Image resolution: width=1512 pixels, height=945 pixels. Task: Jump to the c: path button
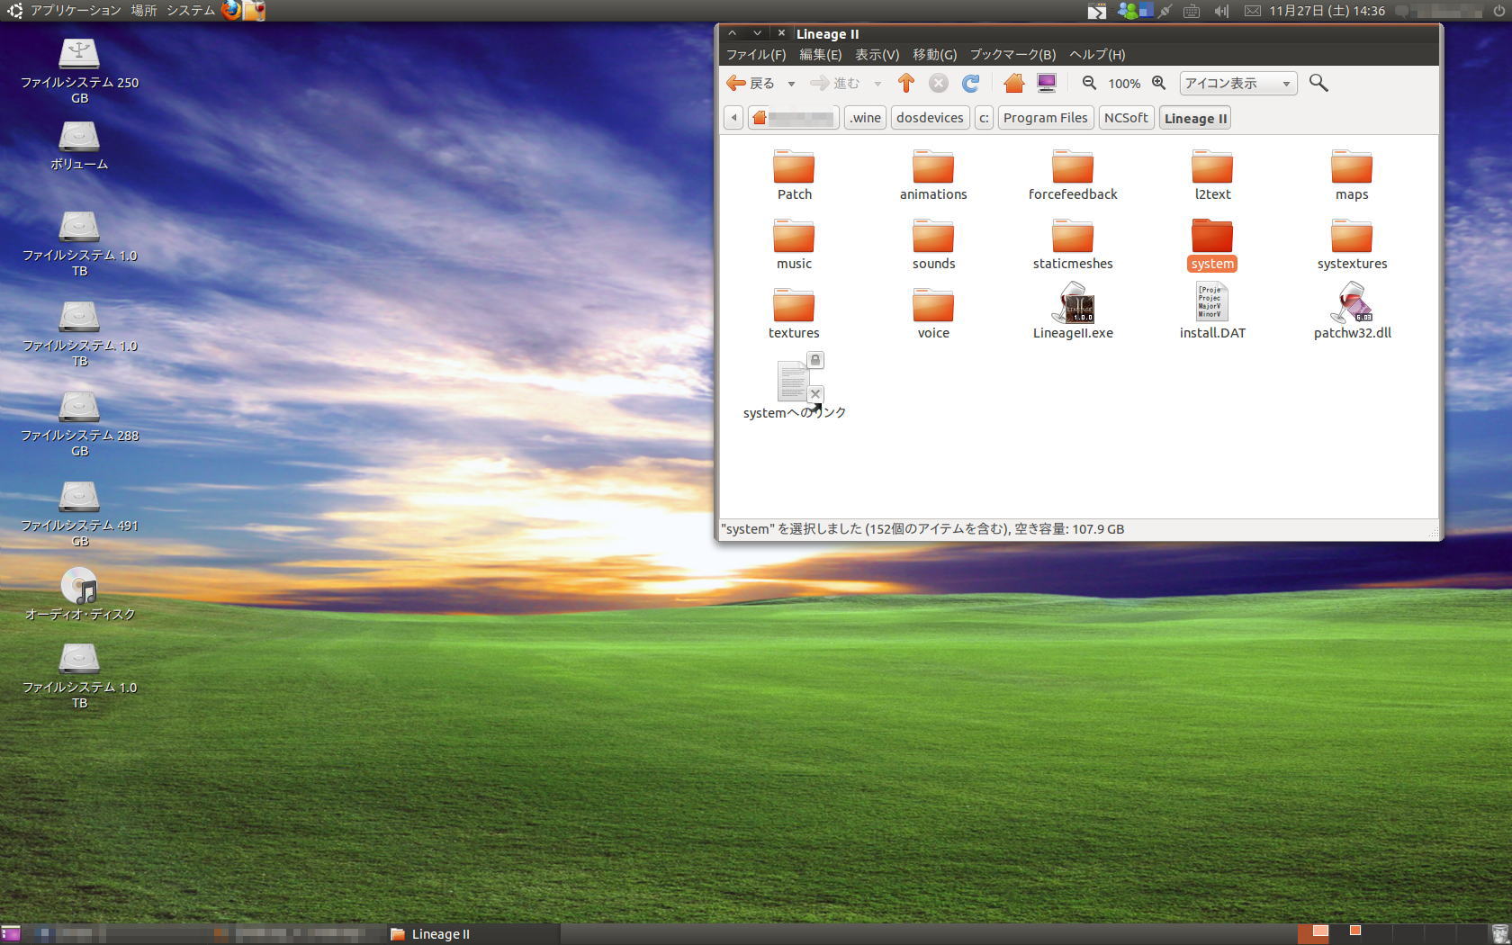984,118
